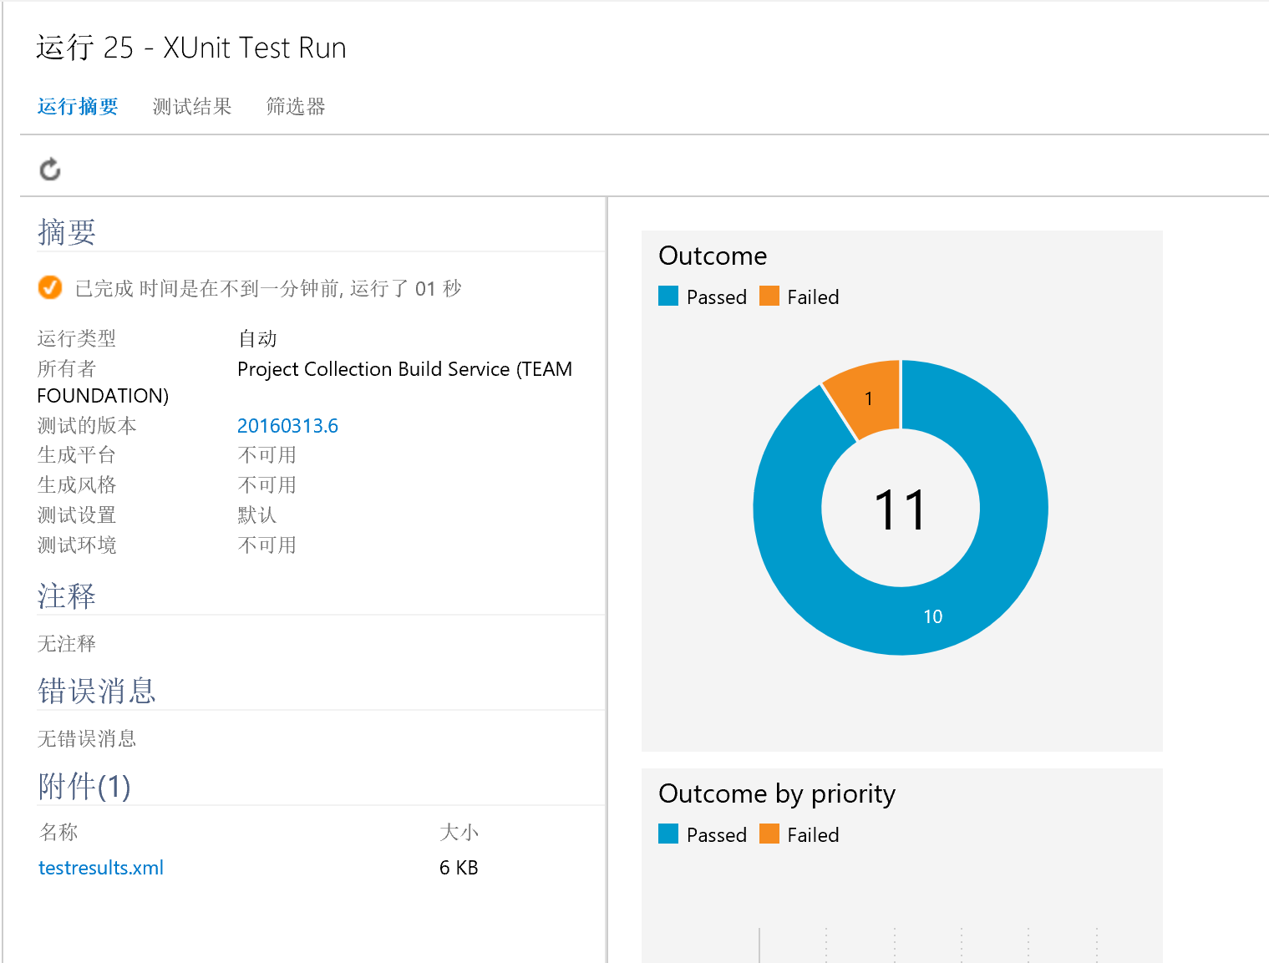1269x963 pixels.
Task: Click the blue Passed swatch in Outcome by priority
Action: (x=668, y=834)
